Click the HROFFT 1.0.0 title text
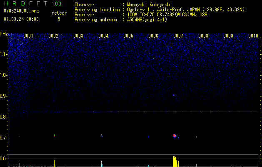Viewport: 262px width, 167px height. [32, 3]
